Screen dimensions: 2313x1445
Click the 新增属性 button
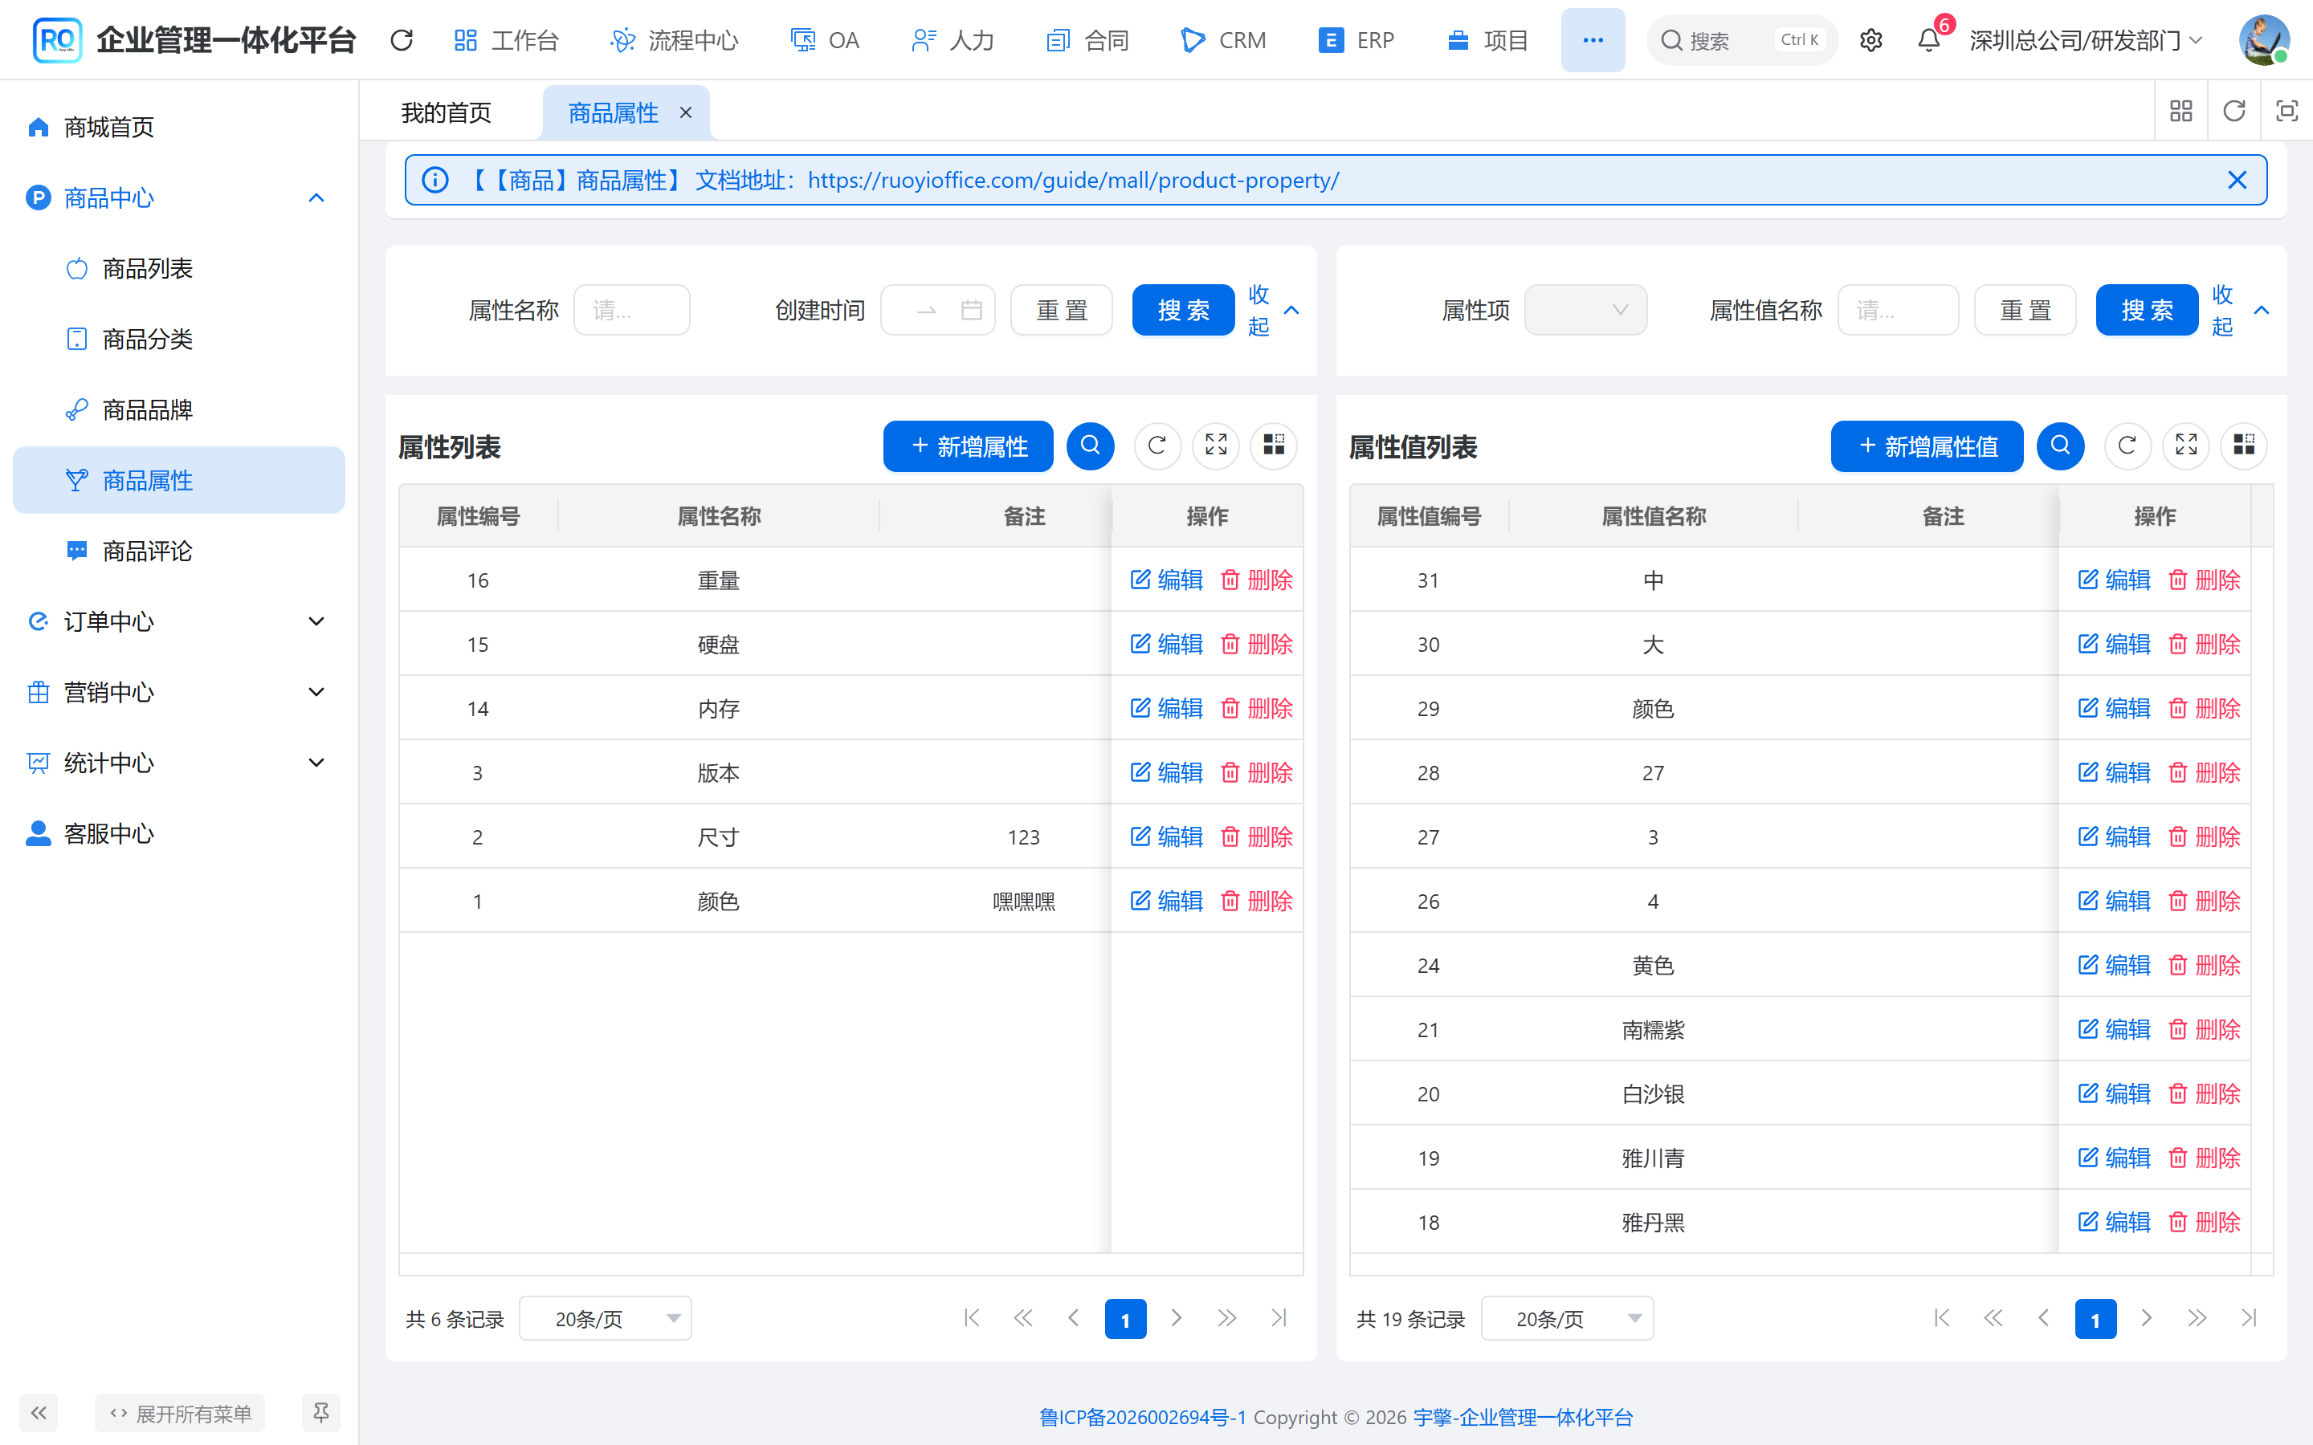click(x=969, y=446)
